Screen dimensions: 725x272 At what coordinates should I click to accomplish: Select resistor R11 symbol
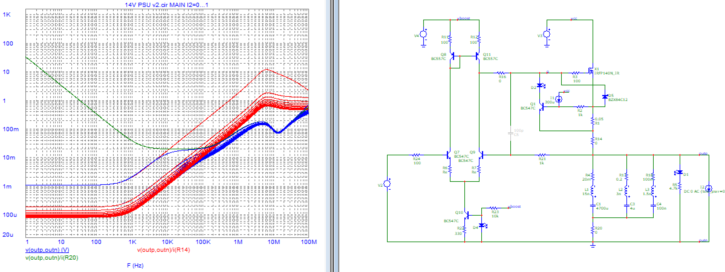(450, 39)
